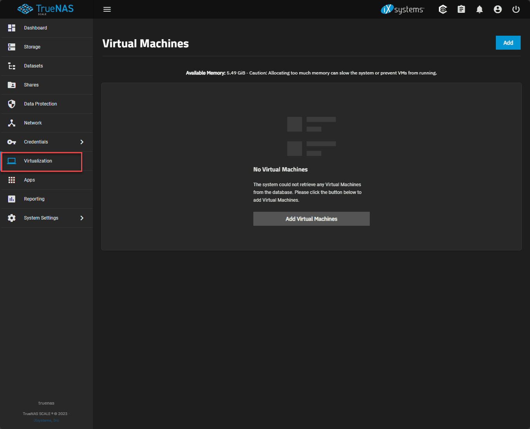Image resolution: width=530 pixels, height=429 pixels.
Task: Select the Dashboard icon in the sidebar
Action: tap(11, 28)
